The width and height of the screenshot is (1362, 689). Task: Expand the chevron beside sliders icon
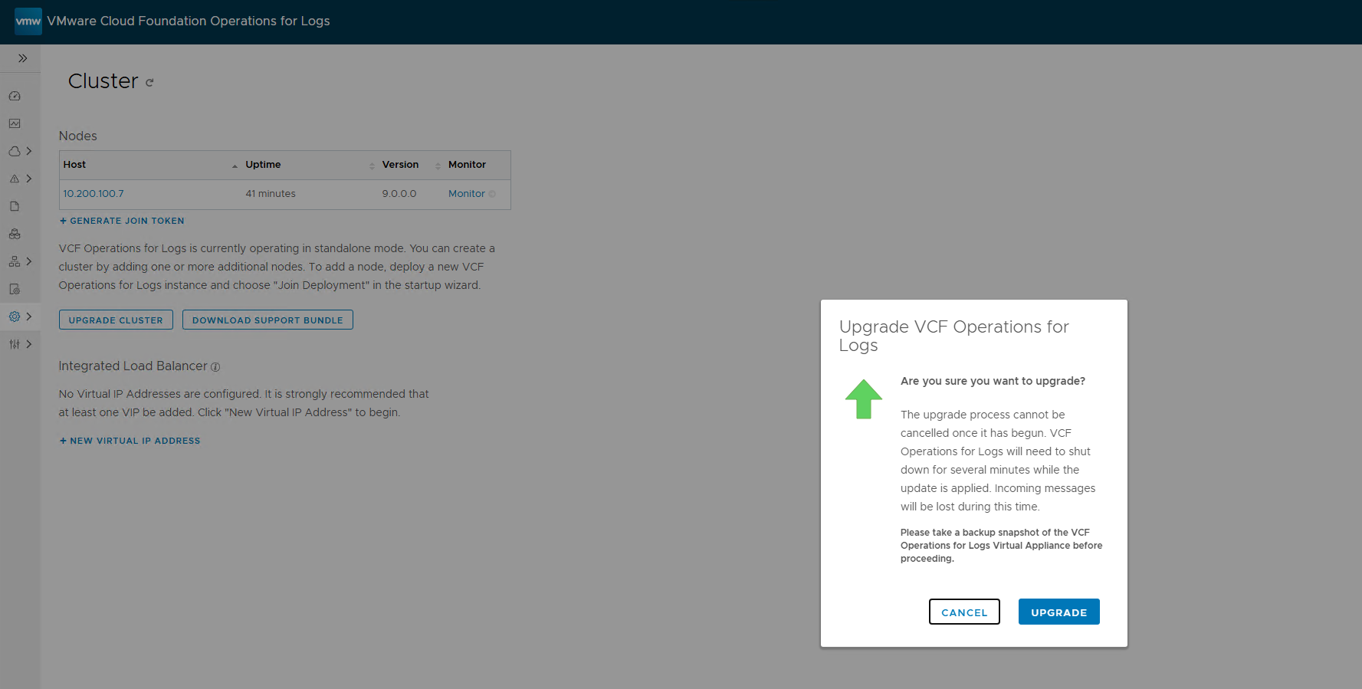click(29, 344)
